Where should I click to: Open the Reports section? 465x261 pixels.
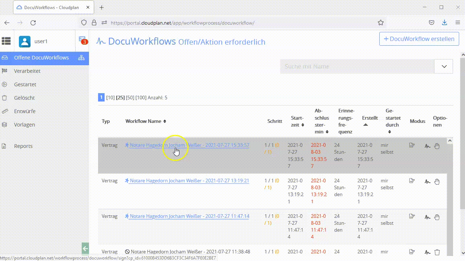pyautogui.click(x=23, y=146)
